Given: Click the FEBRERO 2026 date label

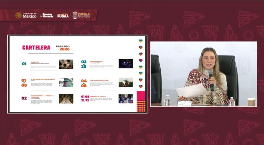Looking at the screenshot, I should click(63, 48).
